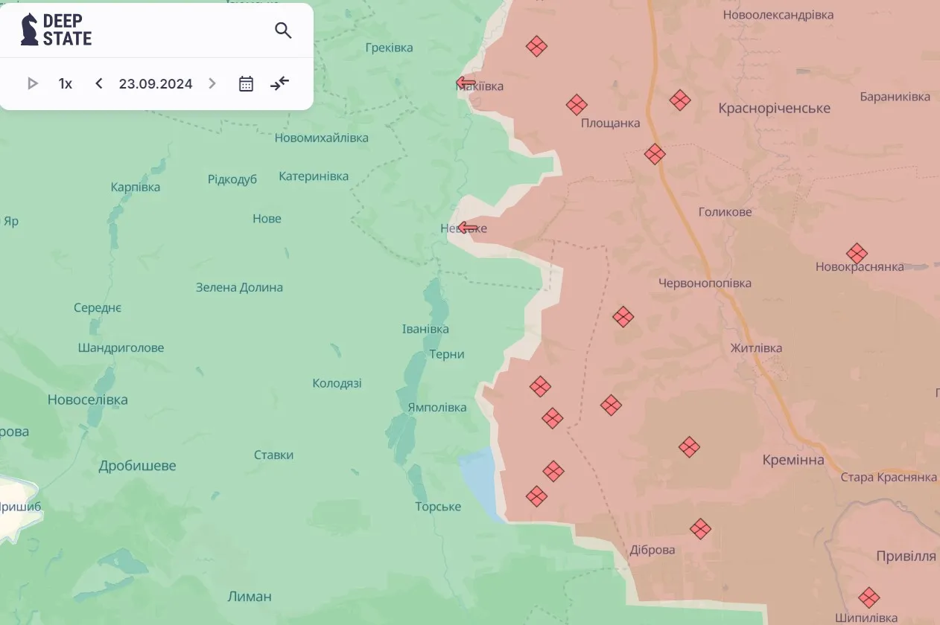Click the Лиман town label
This screenshot has height=625, width=940.
[250, 596]
